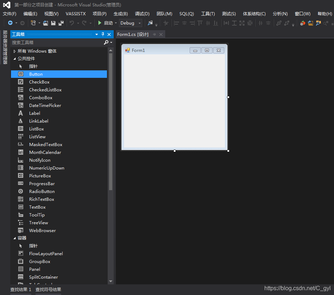Viewport: 334px width, 295px height.
Task: Click the Align Rights layout icon
Action: pos(192,23)
